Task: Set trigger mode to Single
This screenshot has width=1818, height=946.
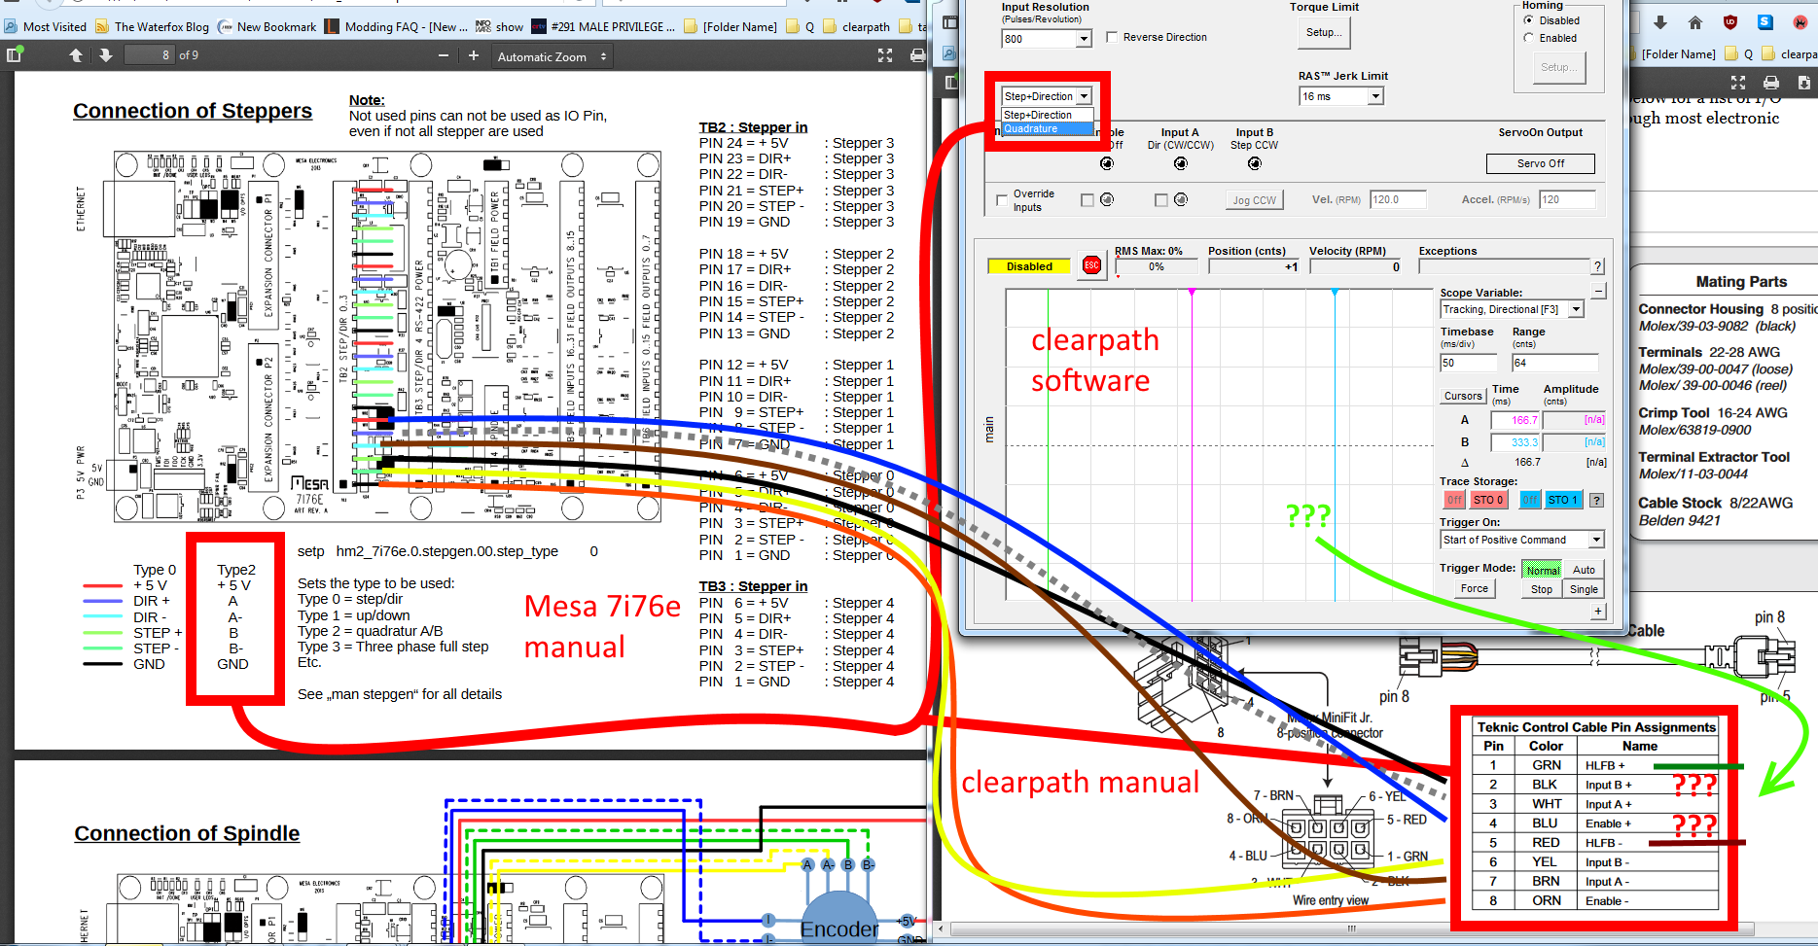Action: 1584,589
